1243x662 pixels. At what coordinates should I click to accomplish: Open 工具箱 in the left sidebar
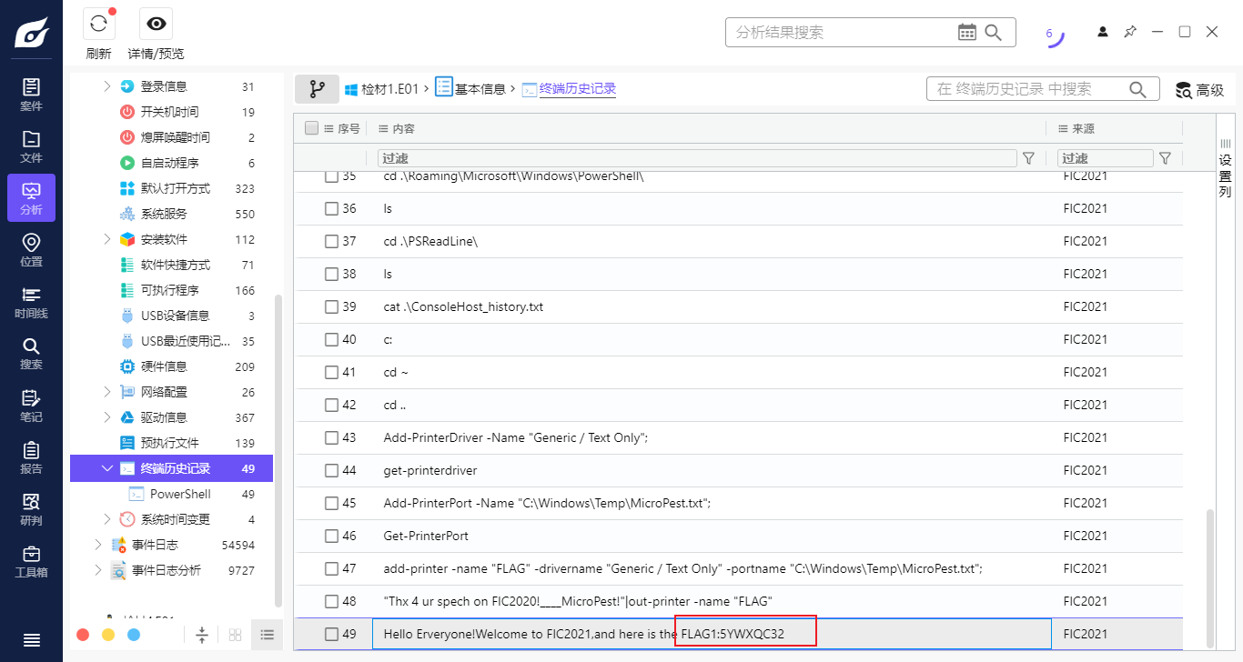tap(31, 562)
